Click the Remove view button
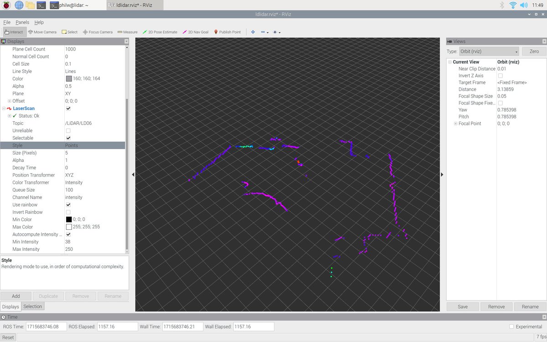Viewport: 547px width, 342px height. click(x=496, y=307)
